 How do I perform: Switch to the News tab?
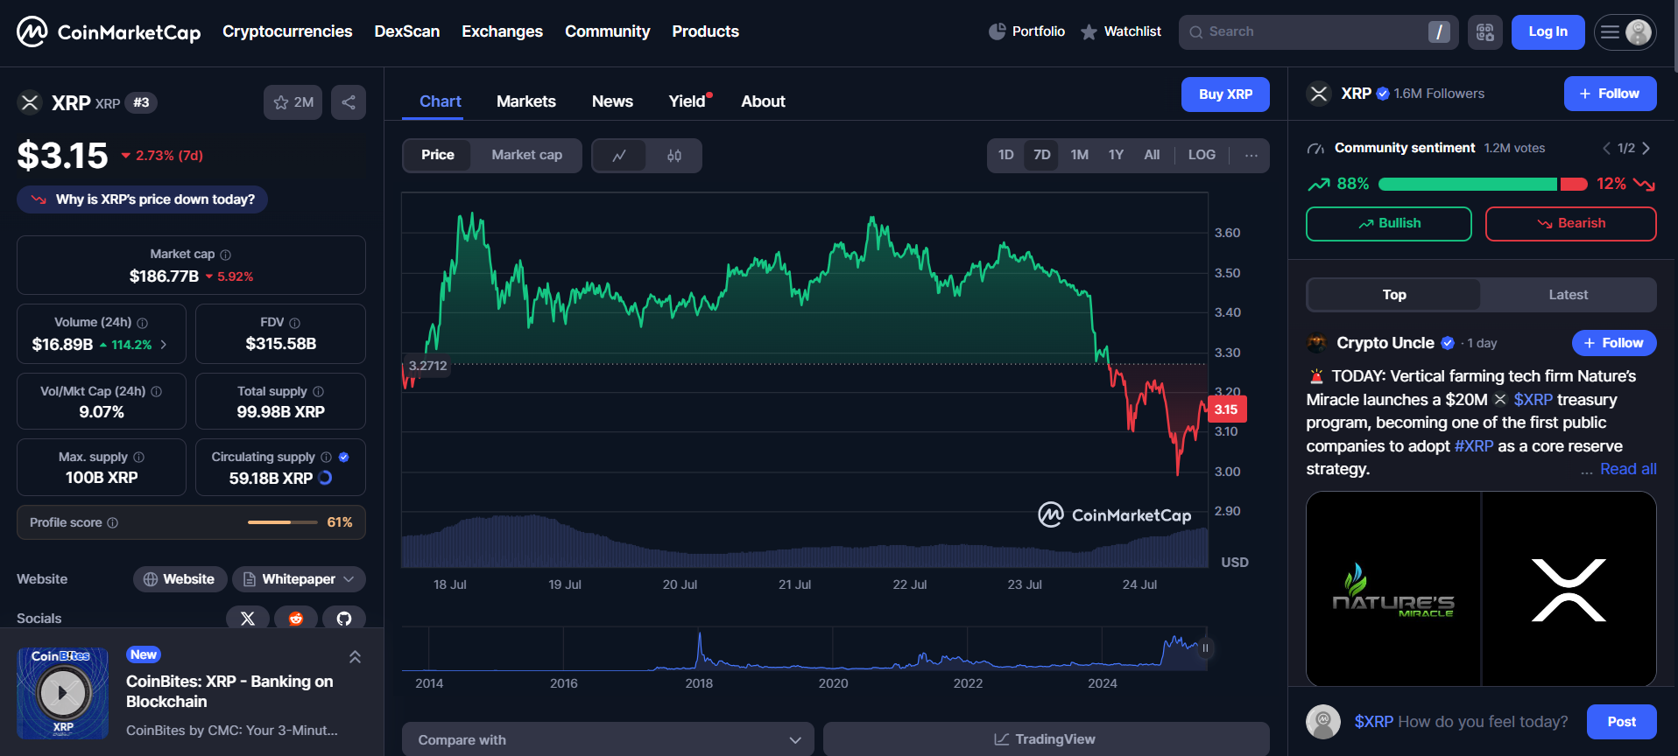[x=612, y=101]
